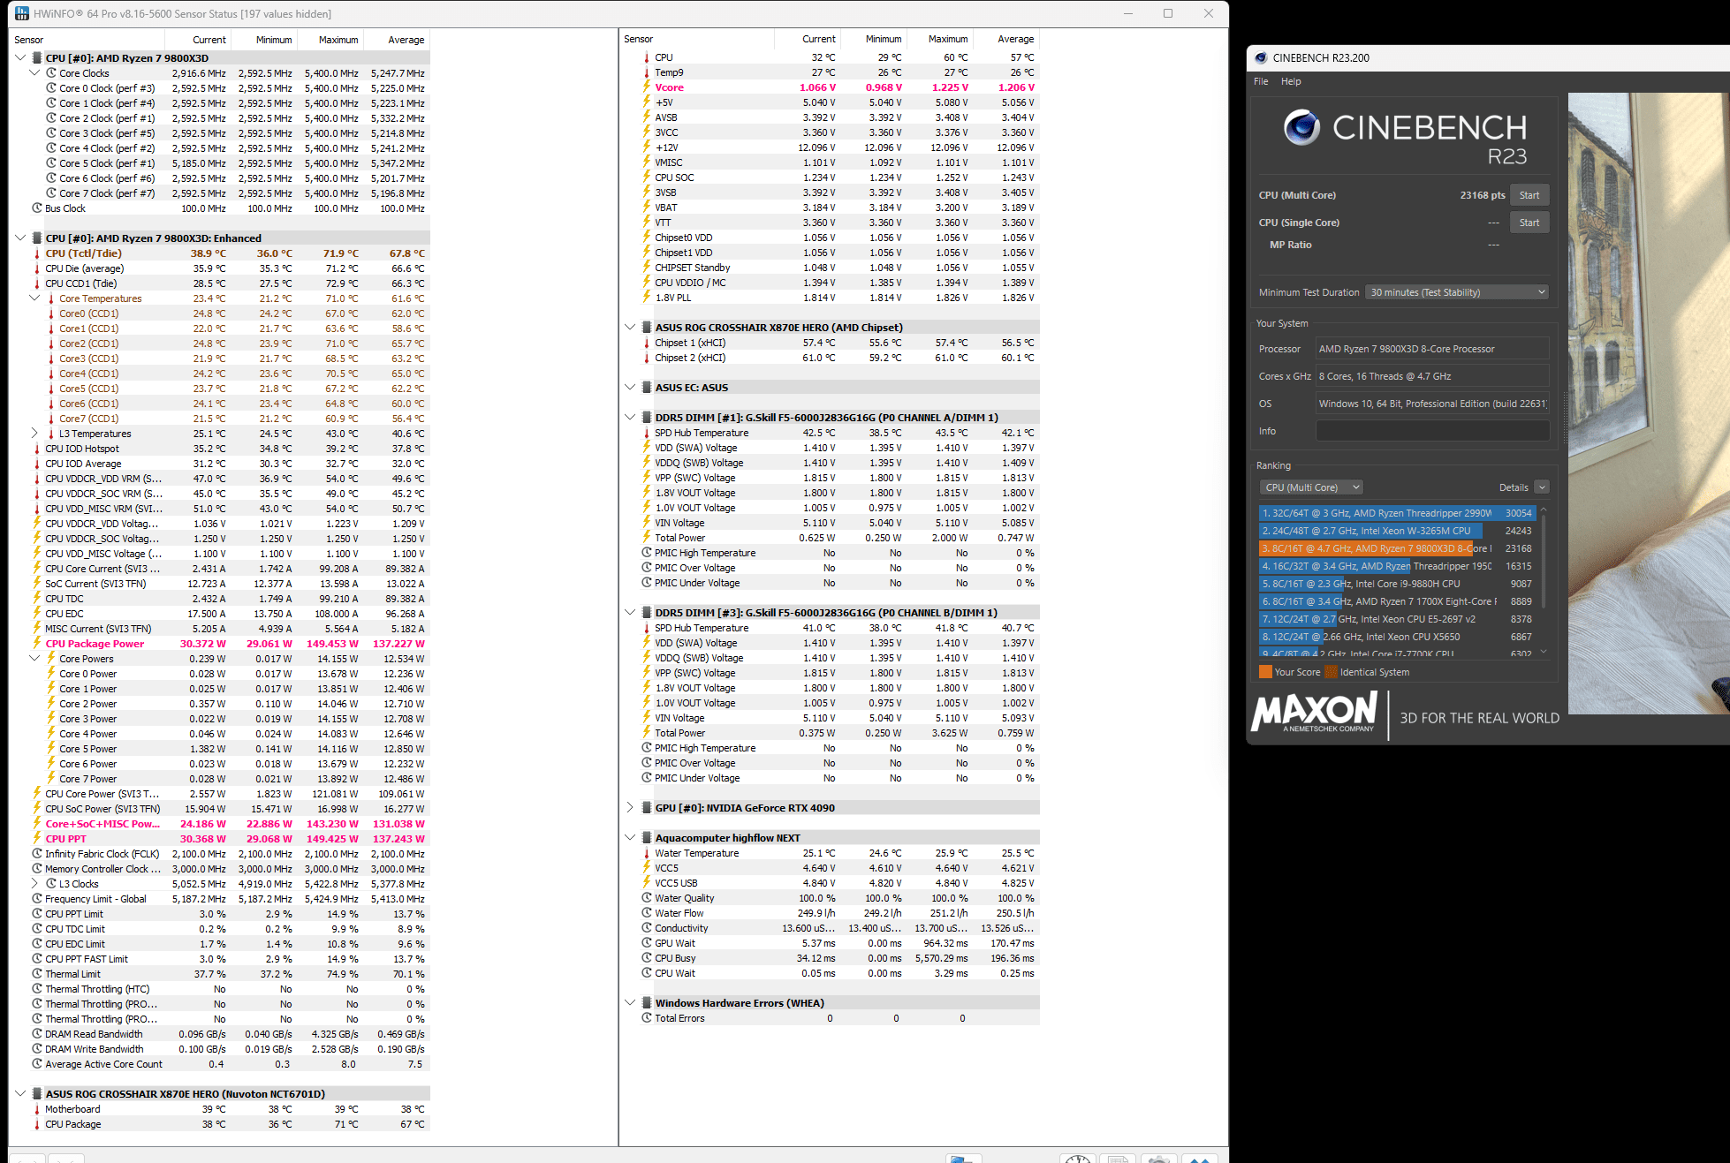The height and width of the screenshot is (1163, 1730).
Task: Expand the L3 Clocks node
Action: pyautogui.click(x=34, y=884)
